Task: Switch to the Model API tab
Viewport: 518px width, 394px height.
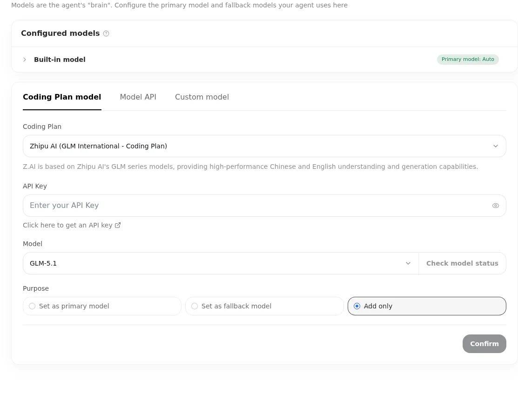Action: (x=138, y=97)
